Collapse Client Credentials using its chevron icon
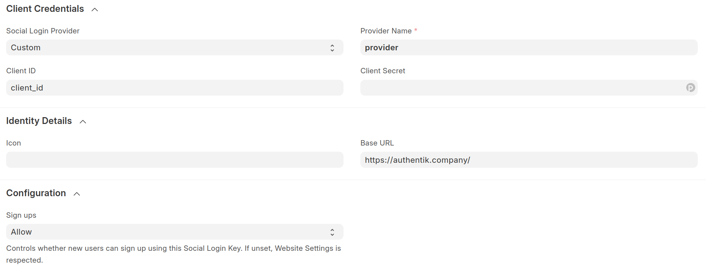This screenshot has width=706, height=272. [x=95, y=10]
